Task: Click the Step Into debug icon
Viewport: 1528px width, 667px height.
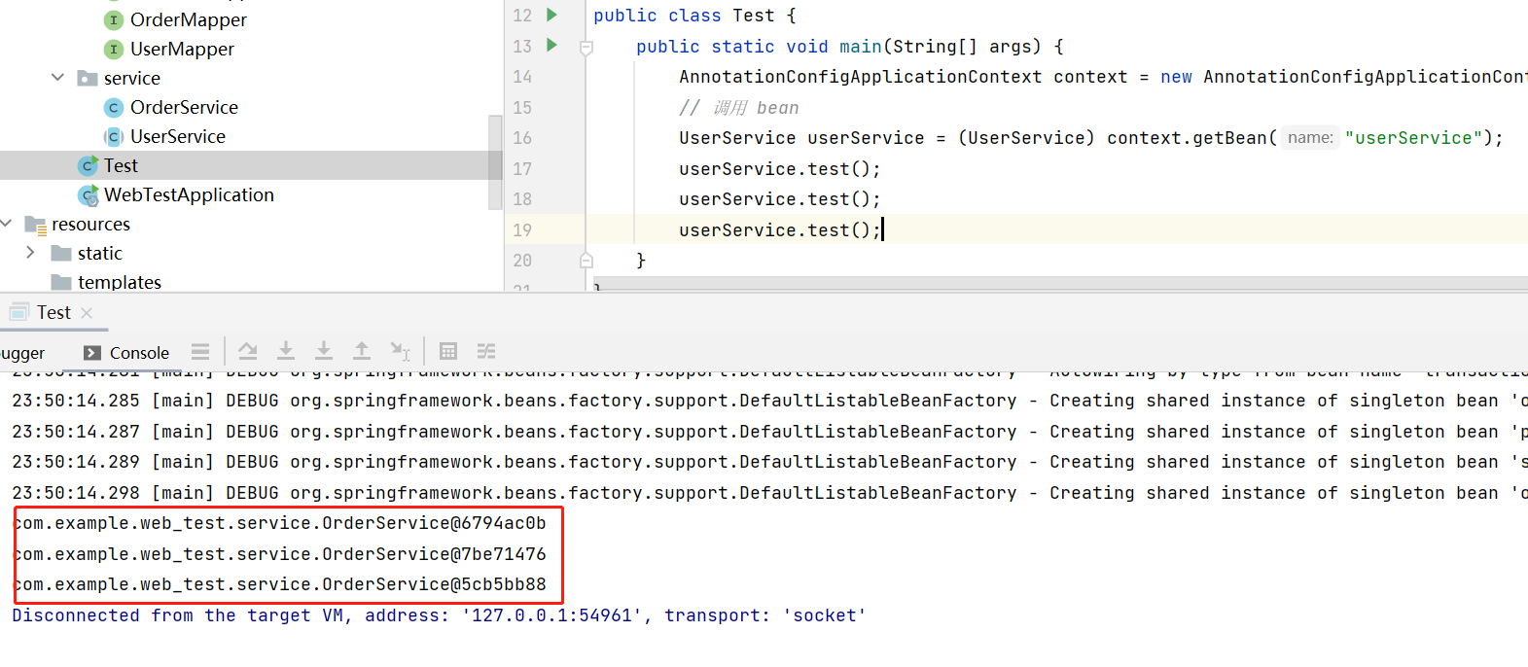Action: 286,351
